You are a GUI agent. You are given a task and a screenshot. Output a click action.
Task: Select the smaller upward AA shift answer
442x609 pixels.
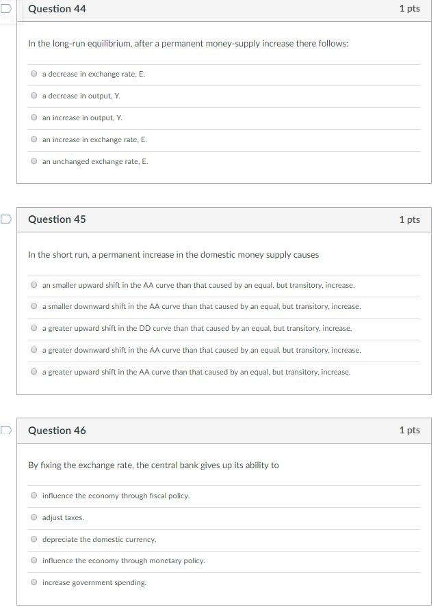[34, 284]
